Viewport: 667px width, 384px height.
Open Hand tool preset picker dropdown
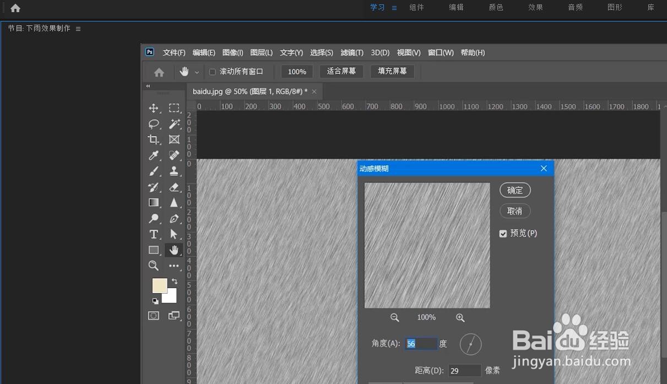point(197,72)
